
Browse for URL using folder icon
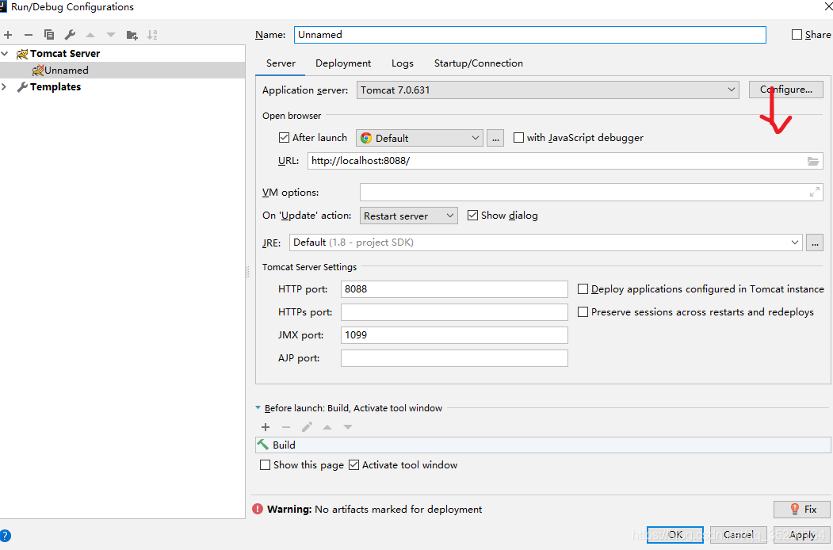coord(813,161)
